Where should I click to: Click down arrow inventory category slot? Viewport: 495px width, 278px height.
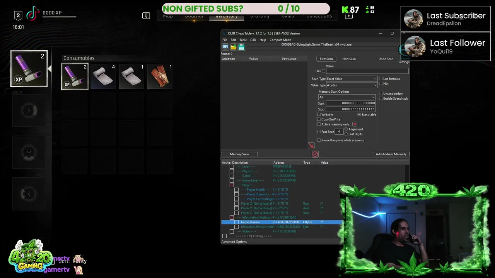point(29,152)
